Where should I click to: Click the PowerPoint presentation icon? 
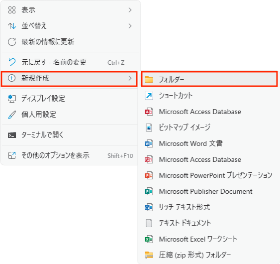[149, 175]
